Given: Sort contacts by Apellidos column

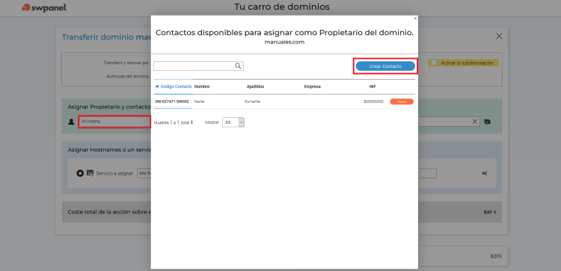Looking at the screenshot, I should pyautogui.click(x=256, y=87).
